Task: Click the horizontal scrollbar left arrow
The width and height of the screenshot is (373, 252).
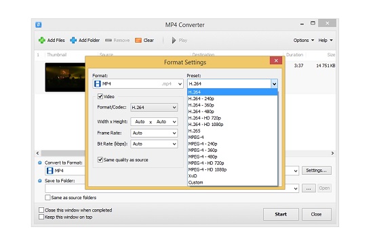Action: click(x=37, y=153)
